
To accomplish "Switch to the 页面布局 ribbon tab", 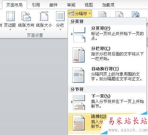I will point(14,5).
